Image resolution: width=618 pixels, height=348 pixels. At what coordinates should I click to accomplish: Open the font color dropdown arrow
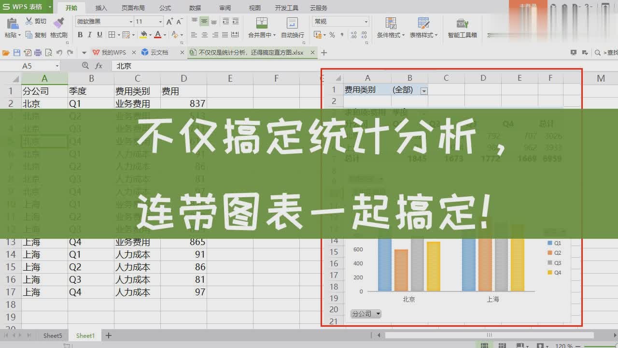tap(165, 35)
